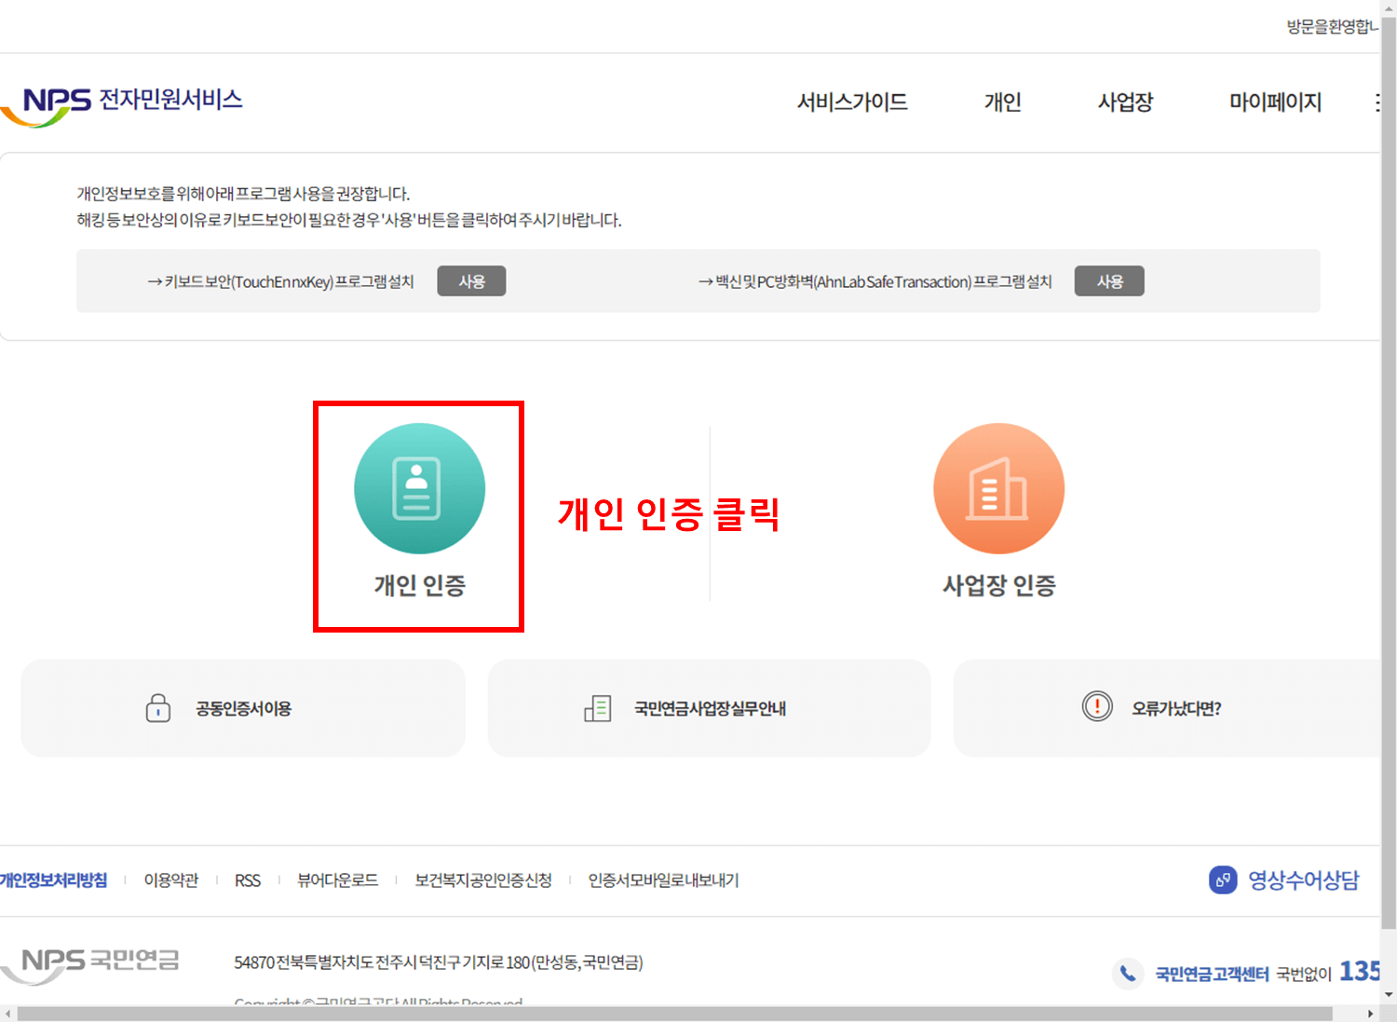This screenshot has height=1022, width=1397.
Task: Open the 개인 menu in the top navigation
Action: (x=1003, y=102)
